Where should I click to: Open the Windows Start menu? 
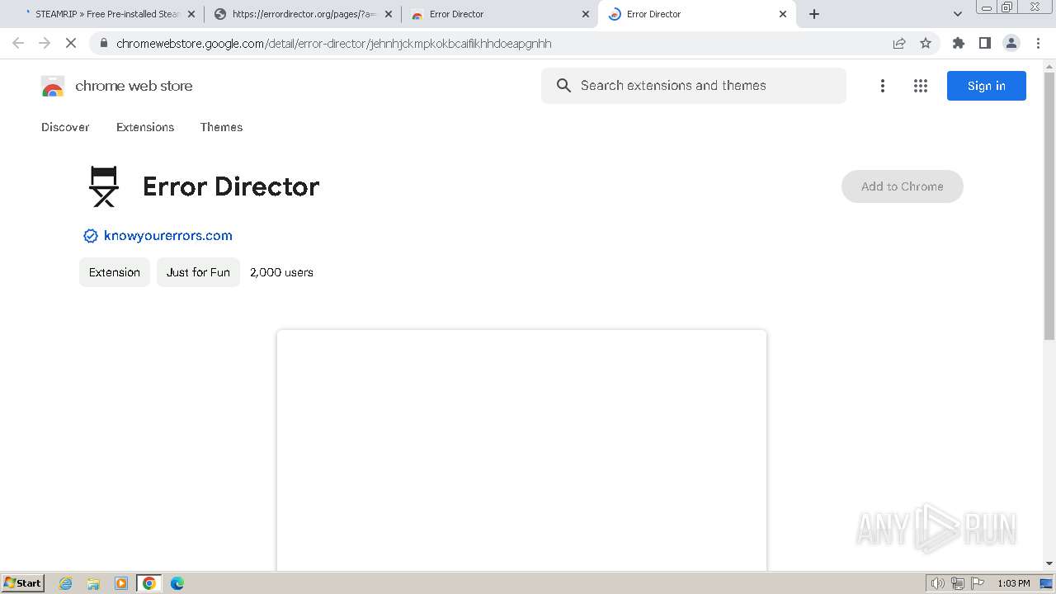tap(23, 583)
